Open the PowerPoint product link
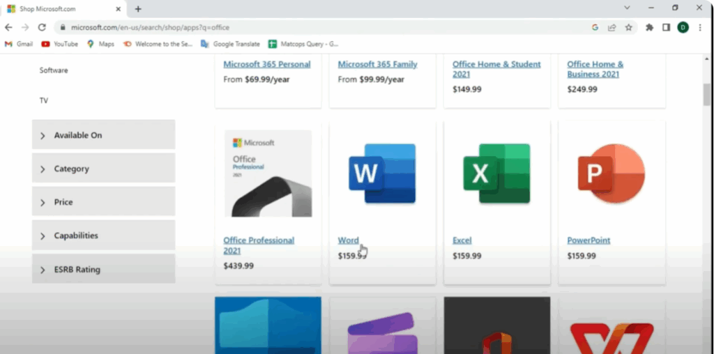This screenshot has height=354, width=714. click(588, 240)
